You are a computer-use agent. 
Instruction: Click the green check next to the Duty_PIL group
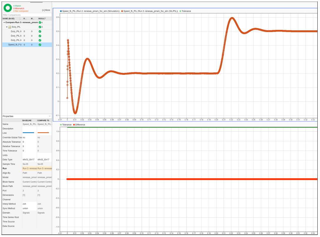pos(40,27)
